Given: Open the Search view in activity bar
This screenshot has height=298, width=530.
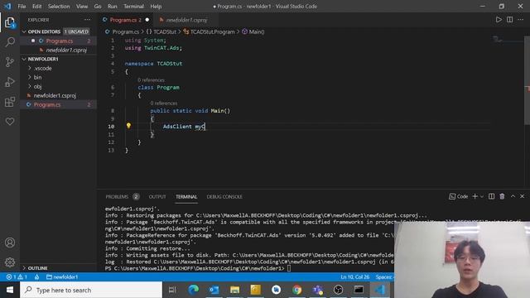Looking at the screenshot, I should pos(10,42).
